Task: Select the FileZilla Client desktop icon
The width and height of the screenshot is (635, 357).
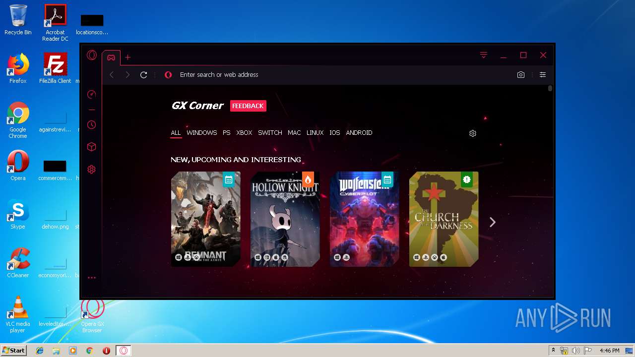Action: pyautogui.click(x=55, y=68)
